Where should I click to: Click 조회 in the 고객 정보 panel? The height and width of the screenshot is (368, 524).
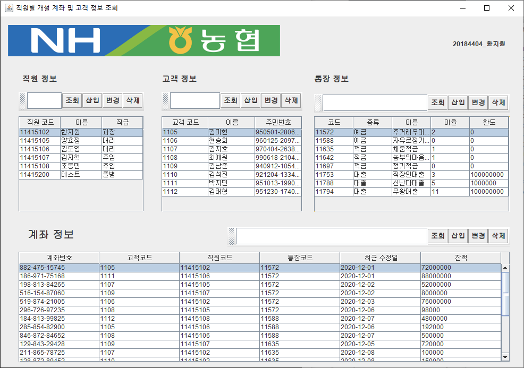tap(231, 100)
